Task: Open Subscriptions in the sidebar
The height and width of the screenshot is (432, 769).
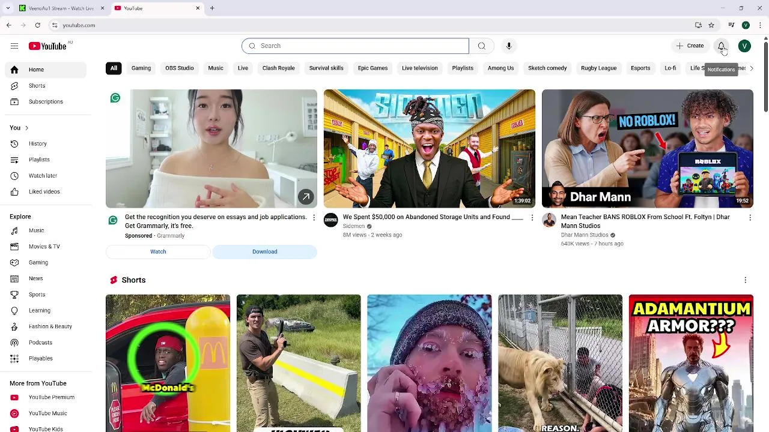Action: click(x=46, y=101)
